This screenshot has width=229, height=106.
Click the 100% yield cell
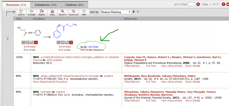22,63
